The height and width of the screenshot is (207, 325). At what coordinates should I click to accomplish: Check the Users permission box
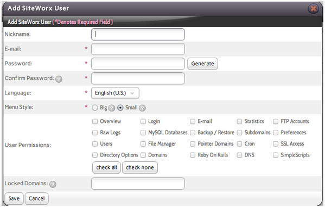[x=95, y=144]
